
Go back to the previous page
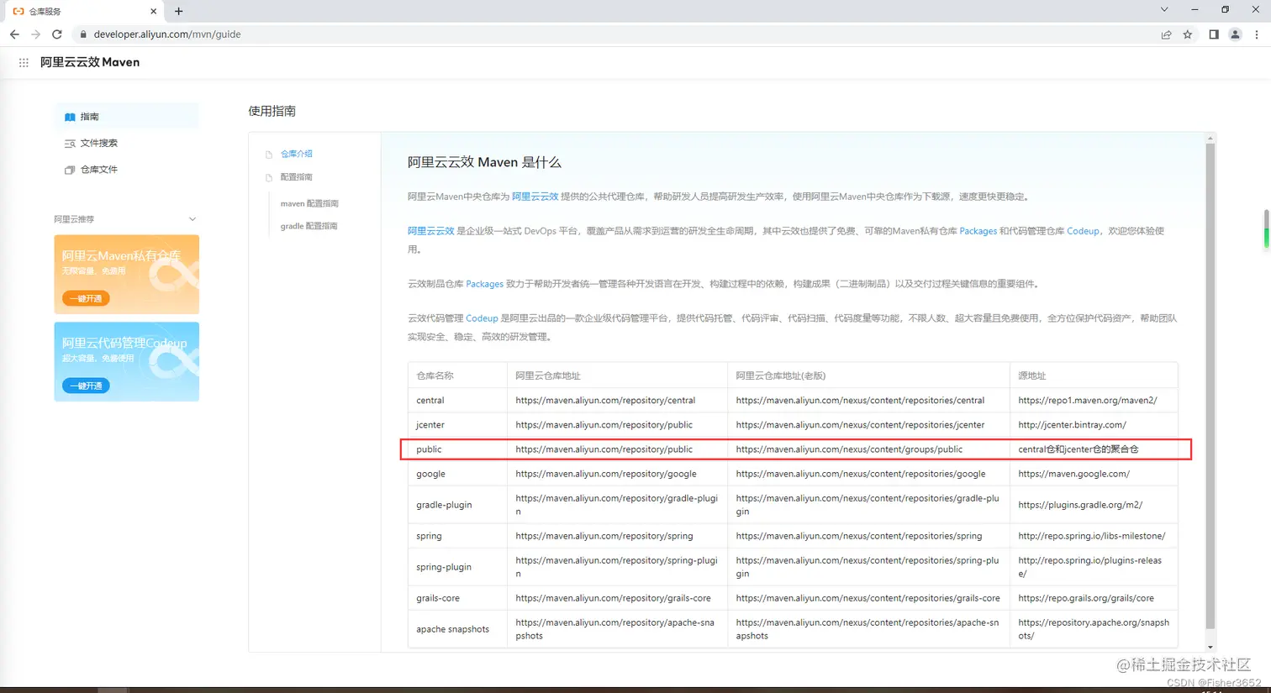click(14, 34)
